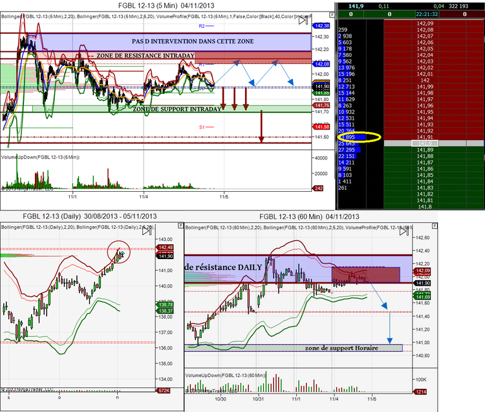Click scroll-to-latest-bar arrow on 5 Min chart

tap(303, 21)
